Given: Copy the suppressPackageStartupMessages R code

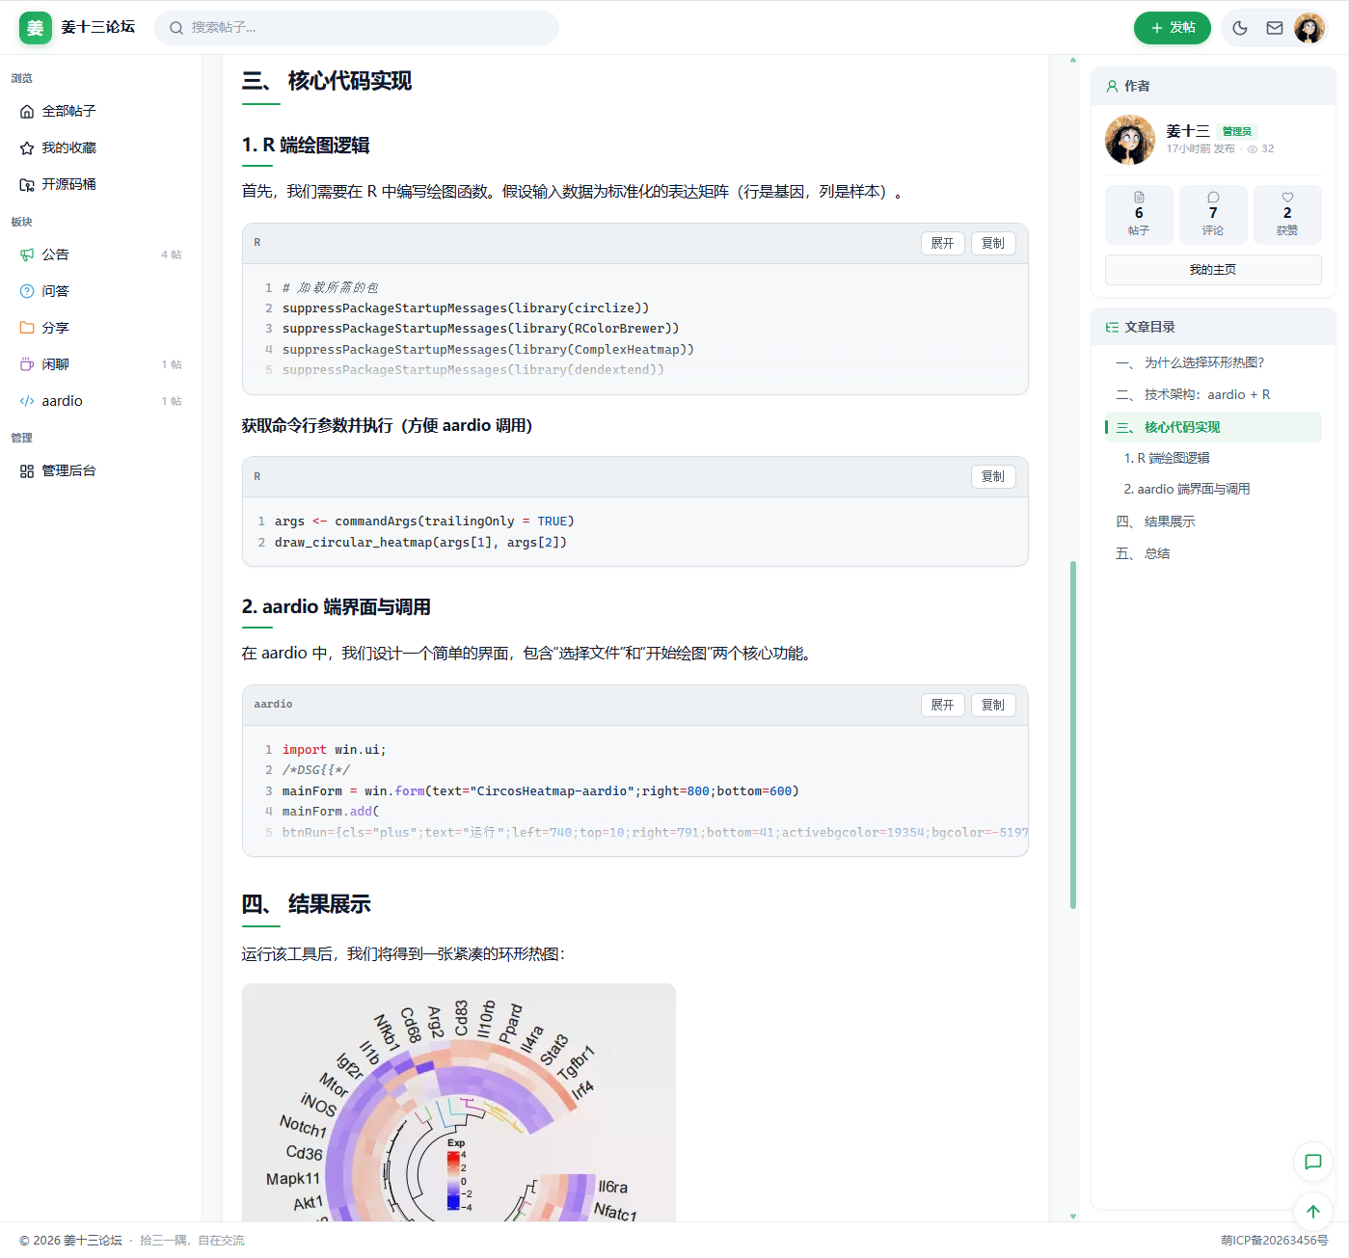Looking at the screenshot, I should point(993,243).
